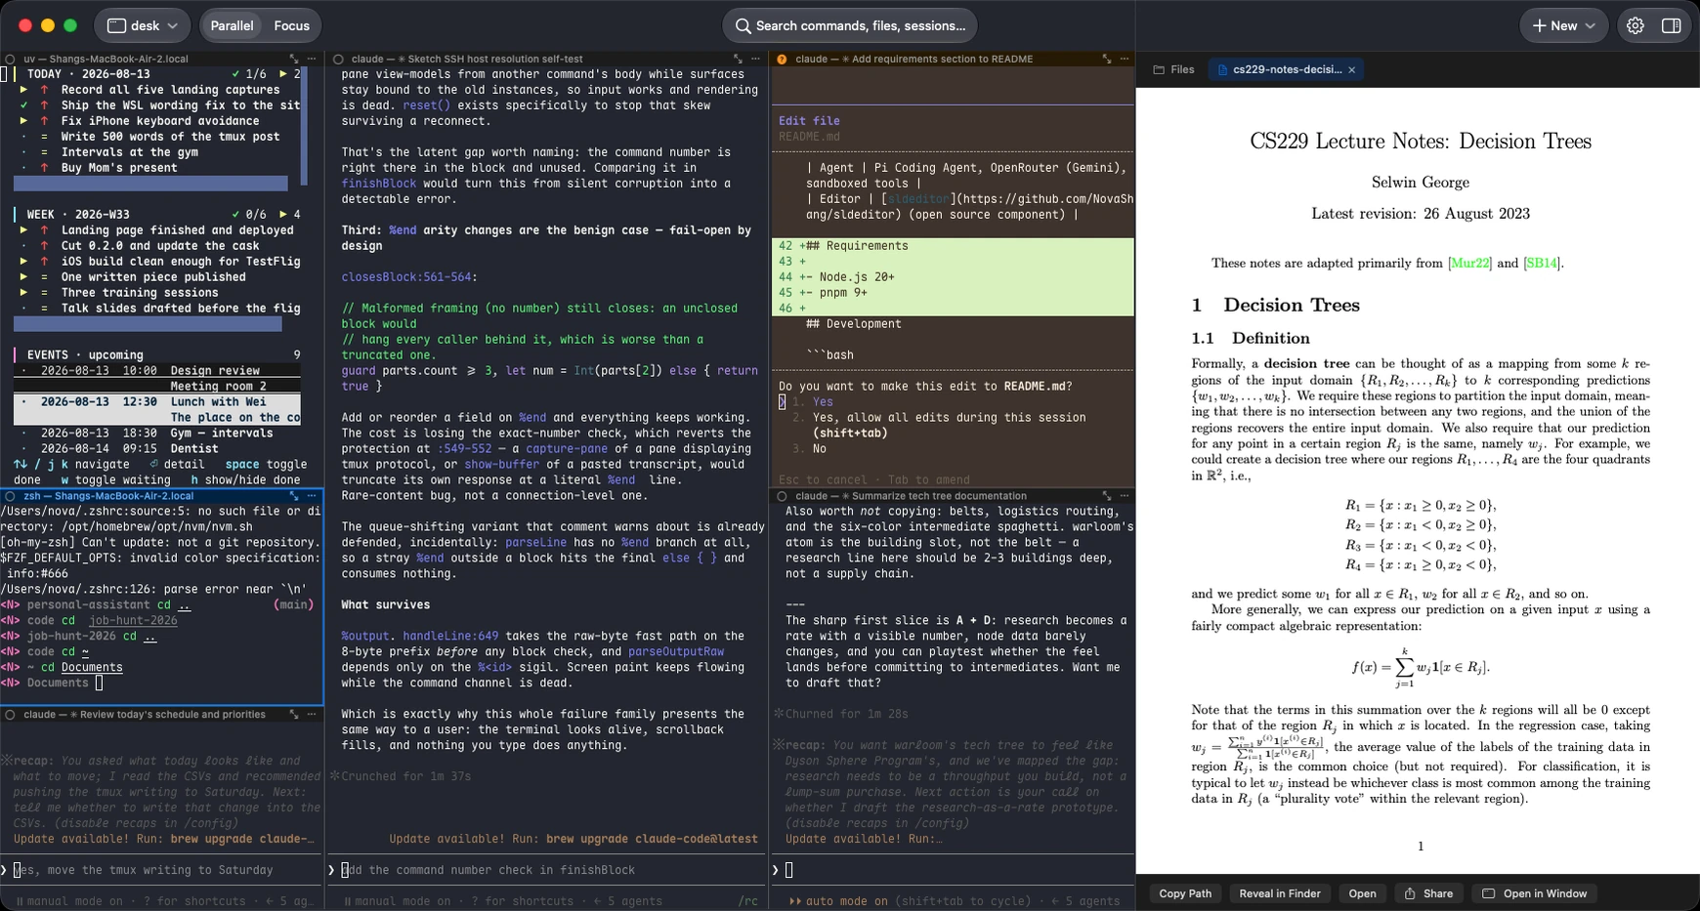The height and width of the screenshot is (911, 1700).
Task: Select the EVENTS upcoming section header
Action: pyautogui.click(x=157, y=354)
